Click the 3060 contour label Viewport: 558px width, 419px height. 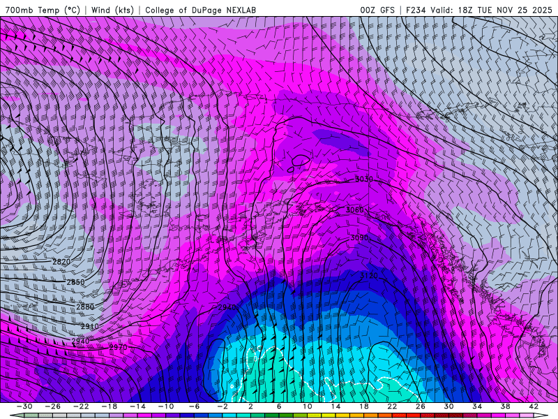(355, 210)
